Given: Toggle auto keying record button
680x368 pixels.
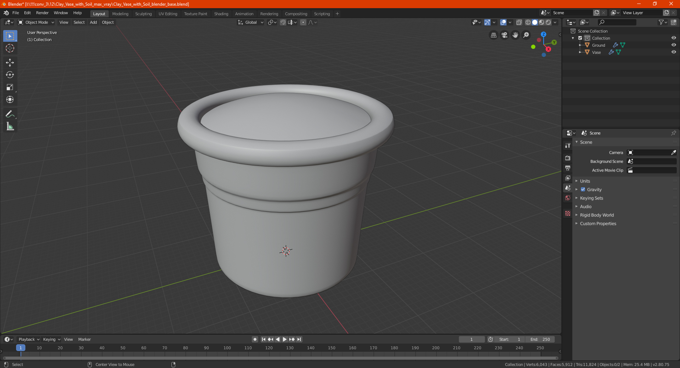Looking at the screenshot, I should (x=255, y=339).
